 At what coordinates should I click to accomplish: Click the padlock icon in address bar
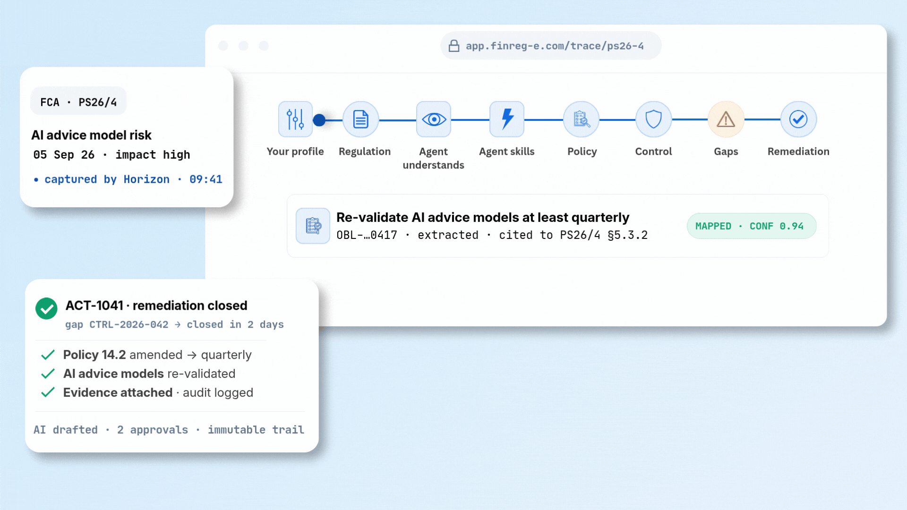454,46
